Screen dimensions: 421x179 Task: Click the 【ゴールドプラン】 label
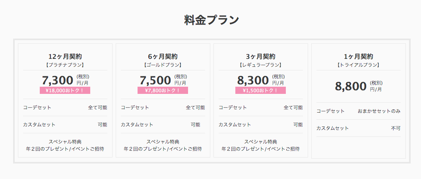(163, 65)
